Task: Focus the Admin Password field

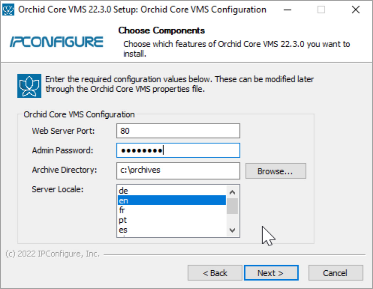Action: click(178, 150)
